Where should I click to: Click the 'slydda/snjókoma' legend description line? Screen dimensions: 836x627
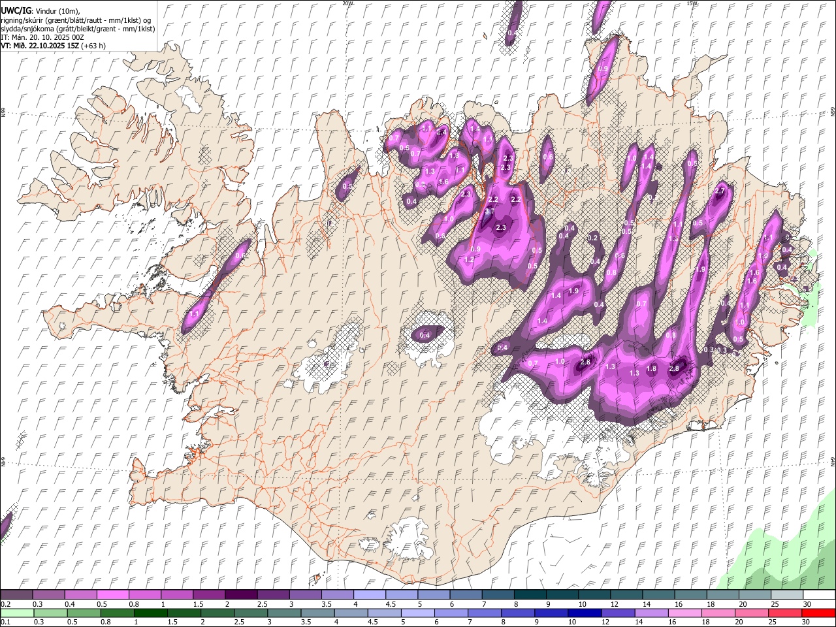(x=78, y=29)
